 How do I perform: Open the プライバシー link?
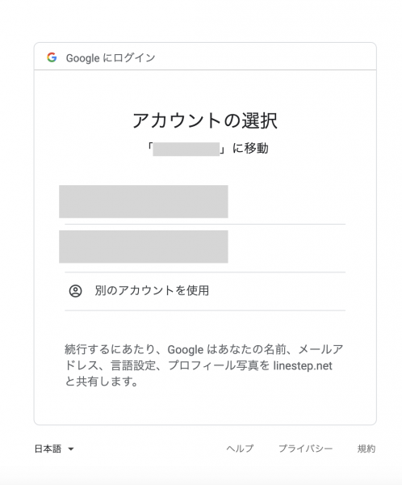306,449
